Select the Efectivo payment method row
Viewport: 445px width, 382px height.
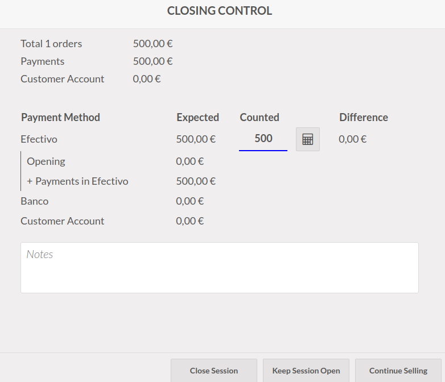(39, 139)
